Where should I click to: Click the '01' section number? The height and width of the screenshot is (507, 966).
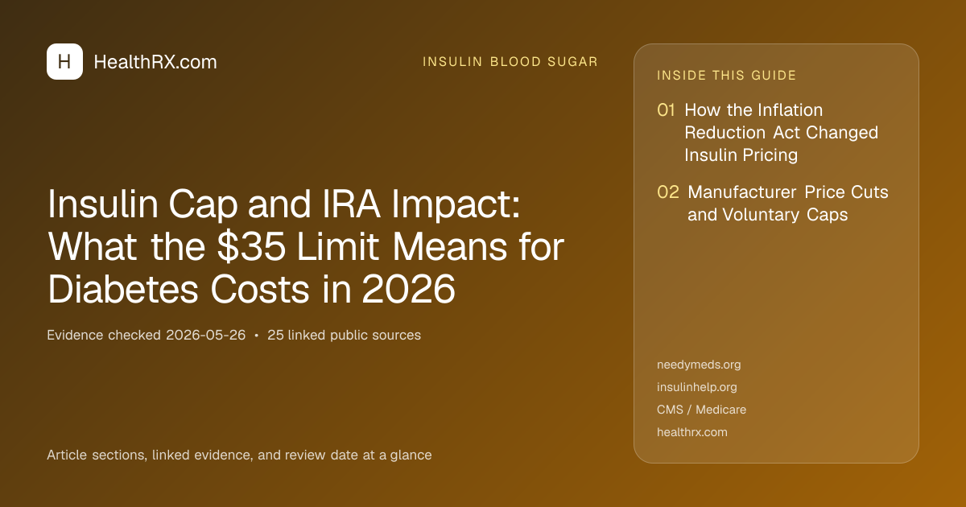coord(666,110)
